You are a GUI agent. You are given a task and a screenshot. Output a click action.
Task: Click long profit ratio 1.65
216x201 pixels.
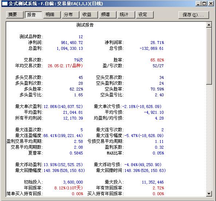pyautogui.click(x=79, y=95)
